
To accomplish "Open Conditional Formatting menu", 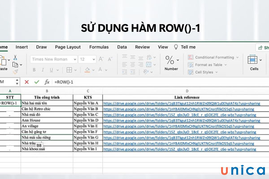I will (213, 57).
